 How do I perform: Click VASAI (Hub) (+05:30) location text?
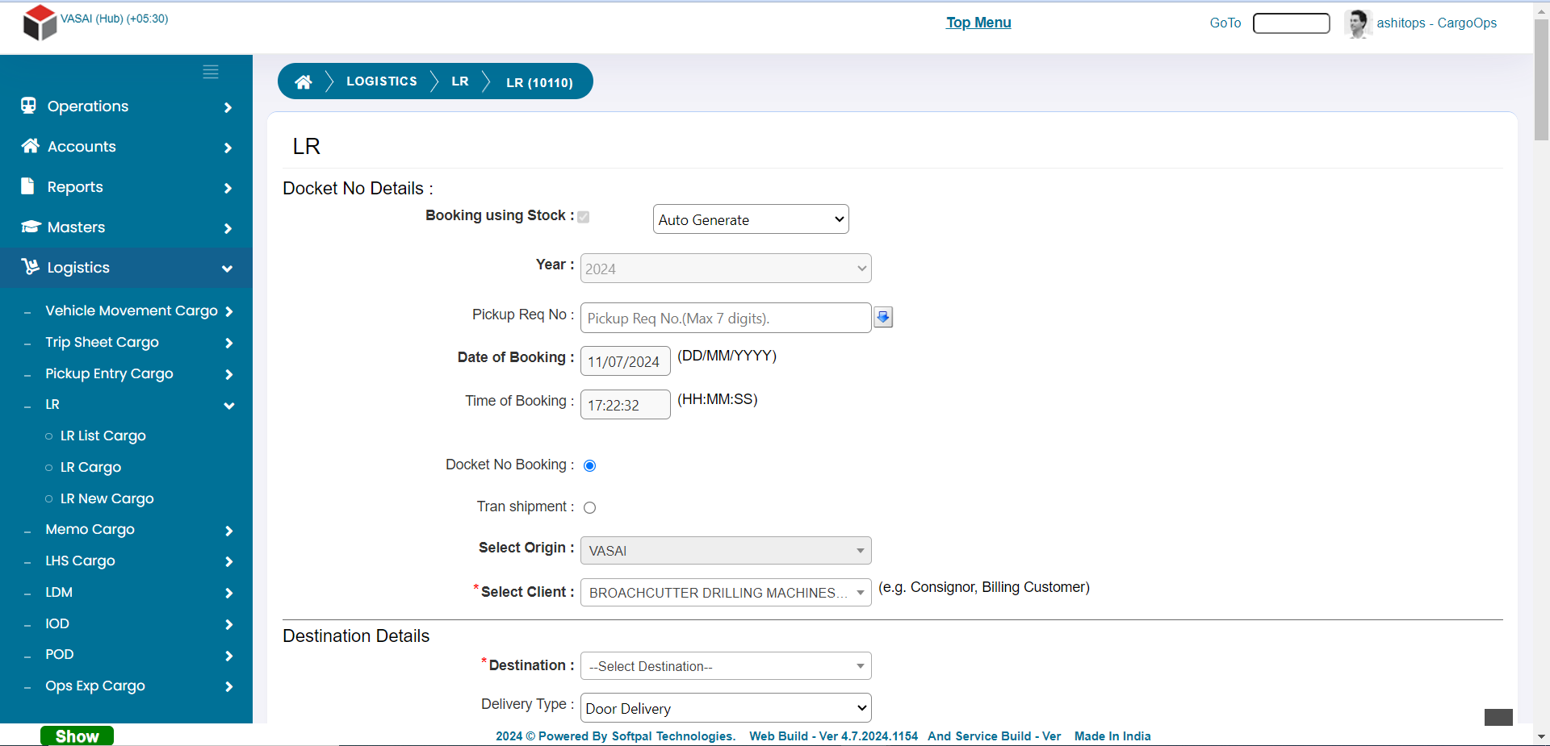point(115,19)
